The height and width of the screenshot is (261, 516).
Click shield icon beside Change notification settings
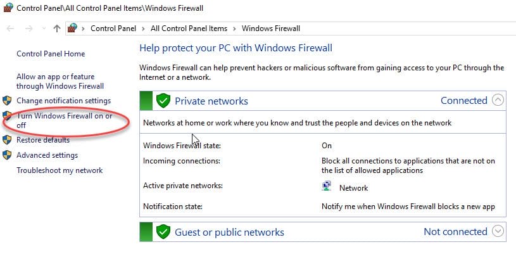click(x=7, y=101)
